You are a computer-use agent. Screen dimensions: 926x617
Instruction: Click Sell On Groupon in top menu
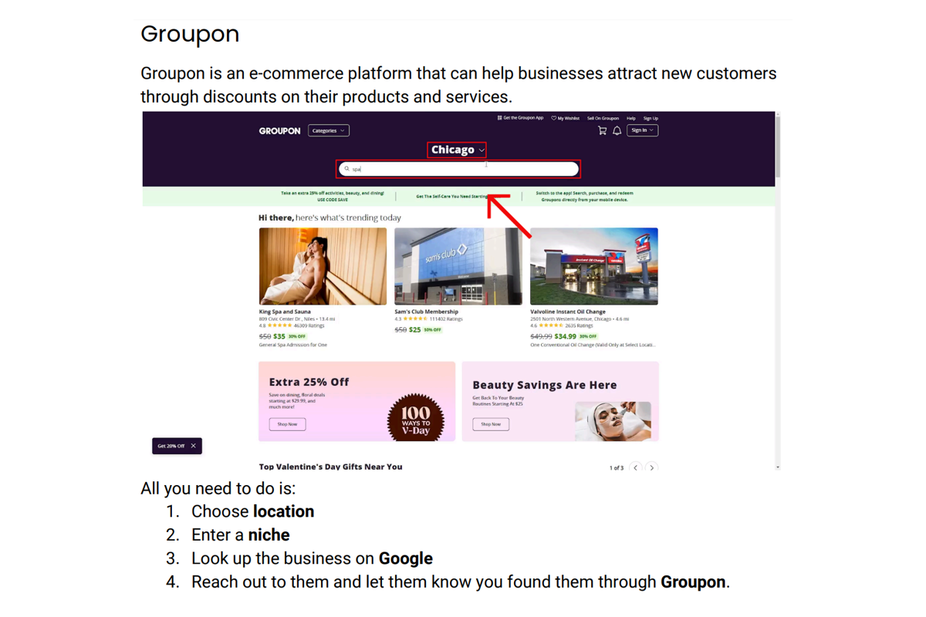[603, 118]
